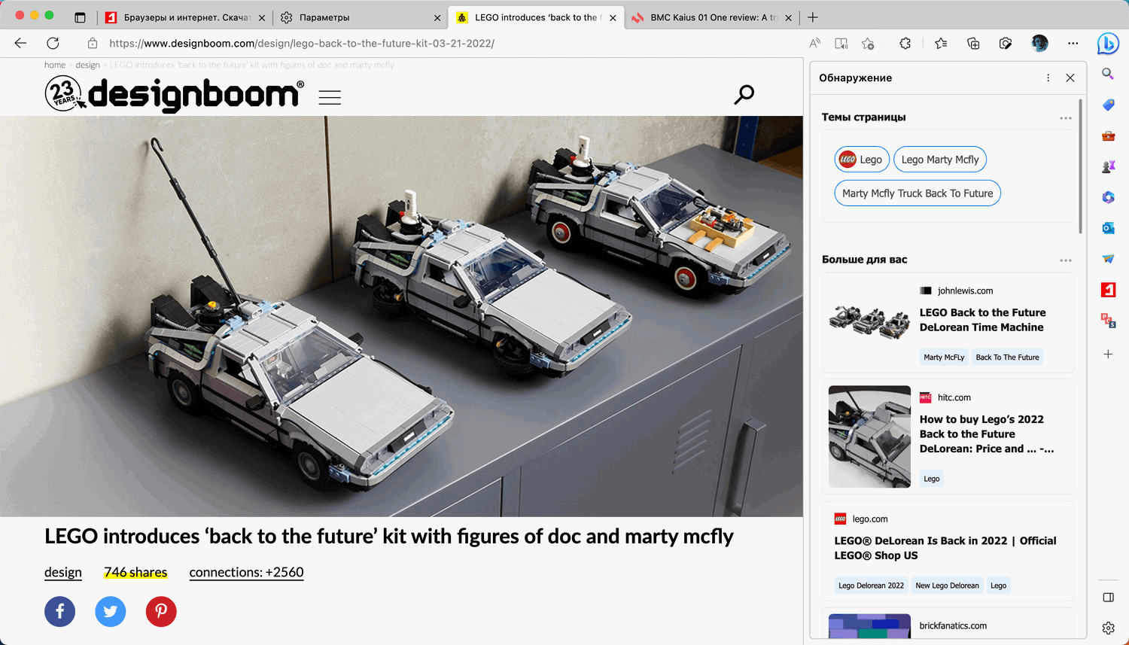Click the underlined design category link
Image resolution: width=1129 pixels, height=645 pixels.
(x=63, y=573)
